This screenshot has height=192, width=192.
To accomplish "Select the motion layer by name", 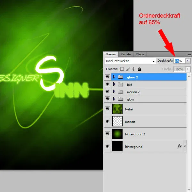I will pyautogui.click(x=130, y=122).
